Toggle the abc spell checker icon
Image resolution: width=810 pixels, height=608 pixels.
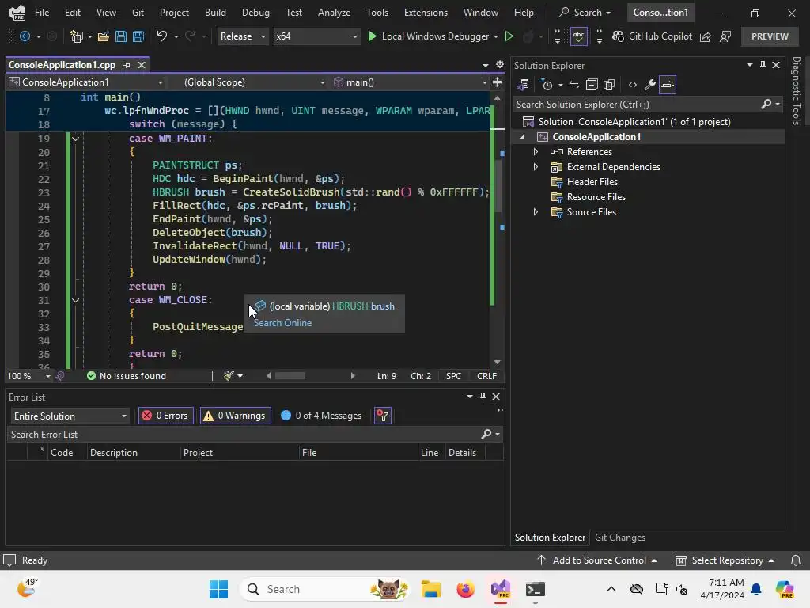(x=578, y=36)
